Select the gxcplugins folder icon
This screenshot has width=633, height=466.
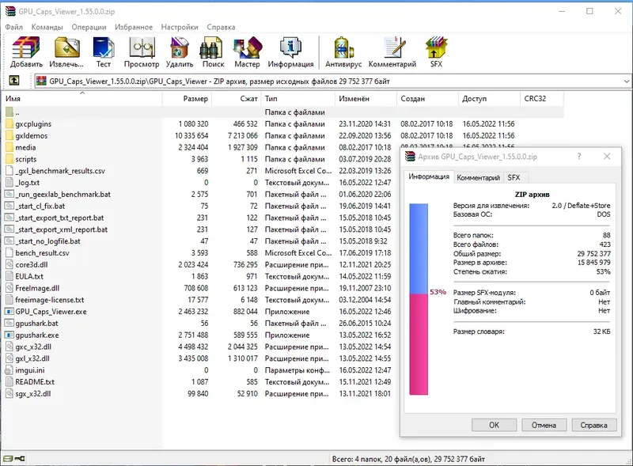click(x=9, y=124)
